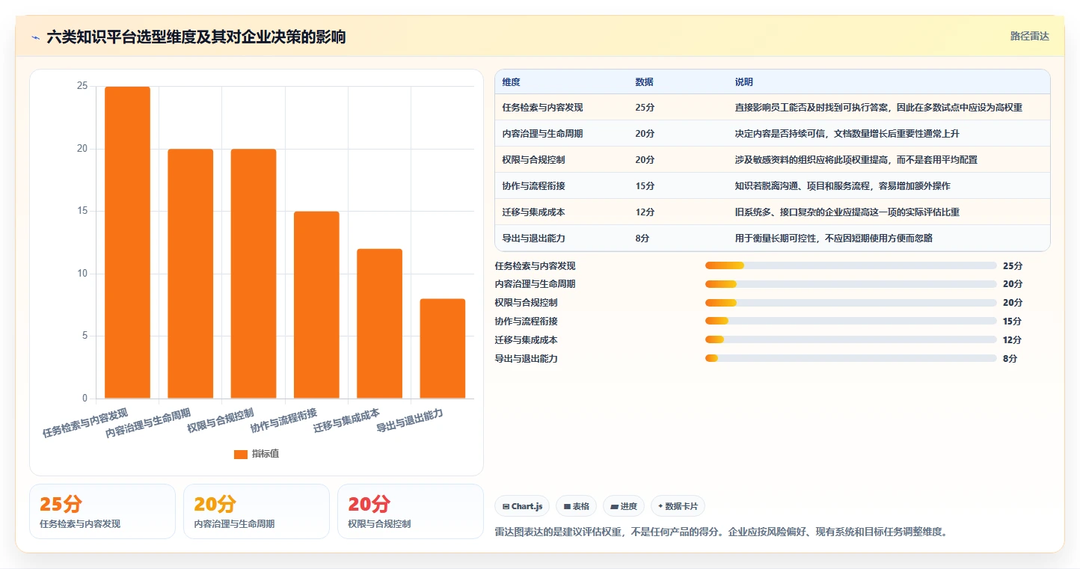Click the title 六类知识平台选型维度及其对企业决策的影响
1080x569 pixels.
pos(196,37)
